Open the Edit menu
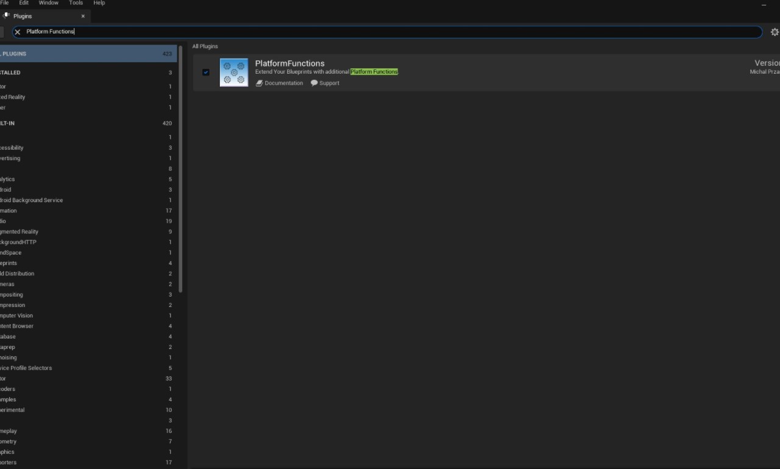The height and width of the screenshot is (469, 780). click(24, 3)
